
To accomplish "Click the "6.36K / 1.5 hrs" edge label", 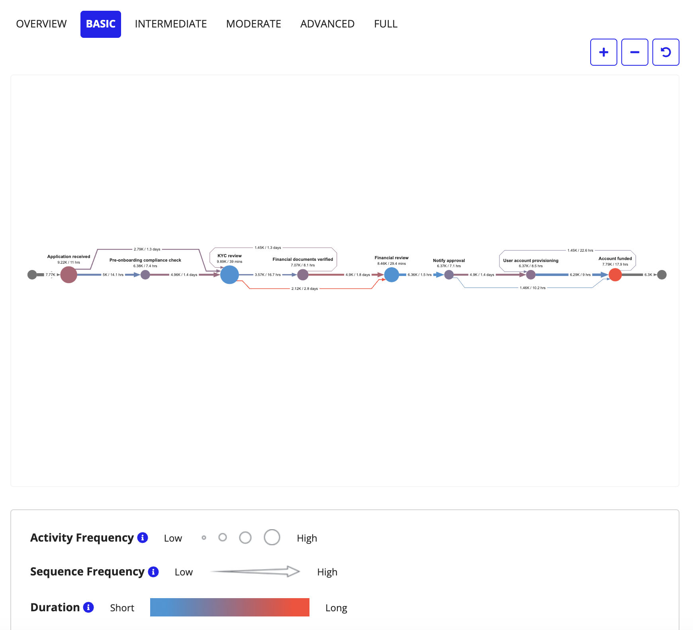I will click(x=419, y=275).
